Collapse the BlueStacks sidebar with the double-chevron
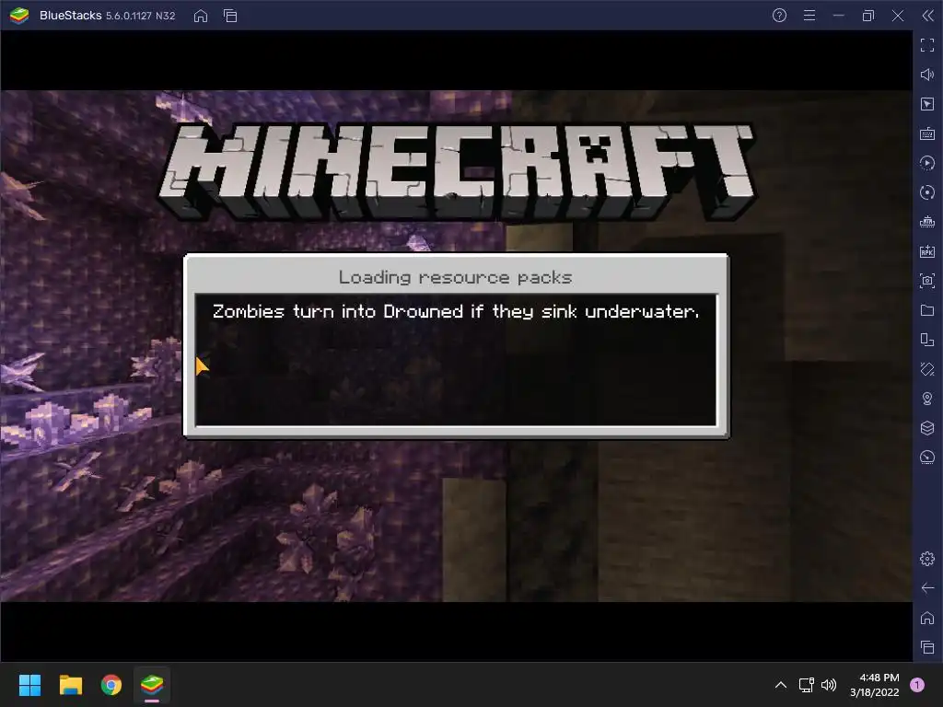943x707 pixels. tap(927, 16)
